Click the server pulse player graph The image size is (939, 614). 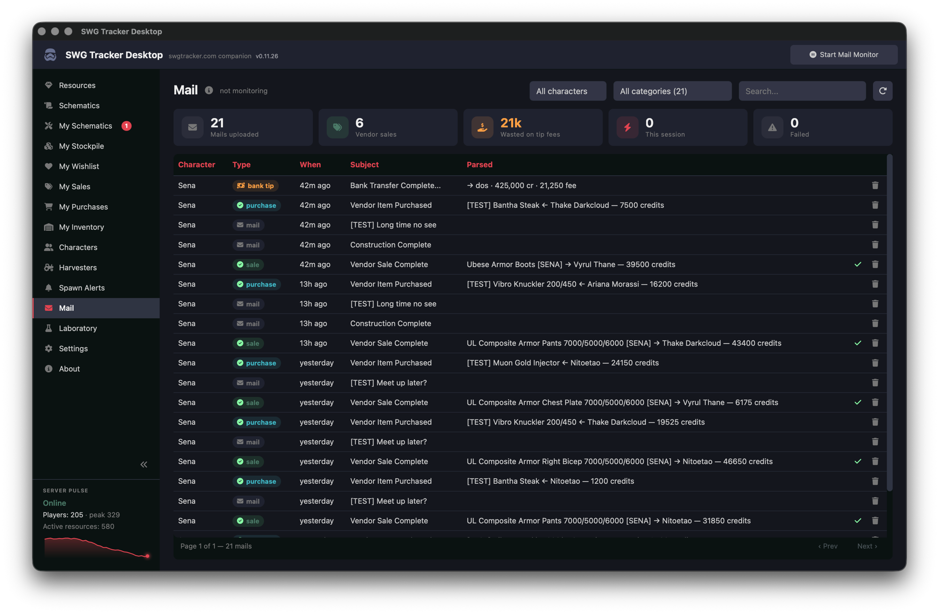click(97, 548)
